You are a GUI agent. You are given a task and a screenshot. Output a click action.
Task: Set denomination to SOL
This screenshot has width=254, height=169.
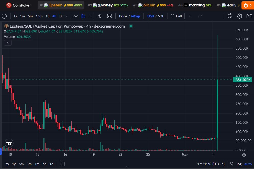click(161, 16)
